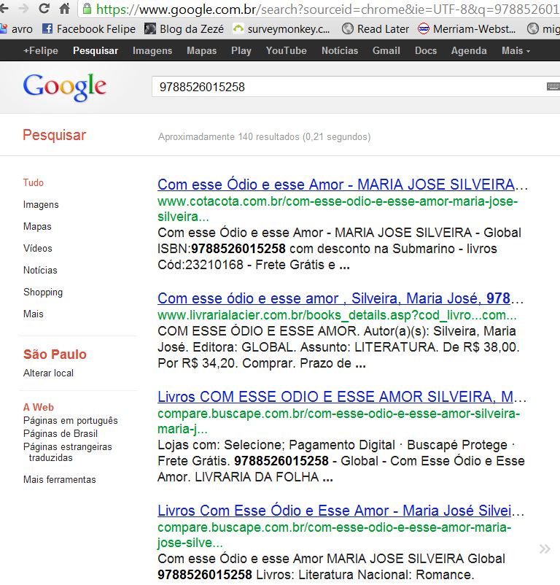560x585 pixels.
Task: Click the green SSL padlock icon
Action: (87, 9)
